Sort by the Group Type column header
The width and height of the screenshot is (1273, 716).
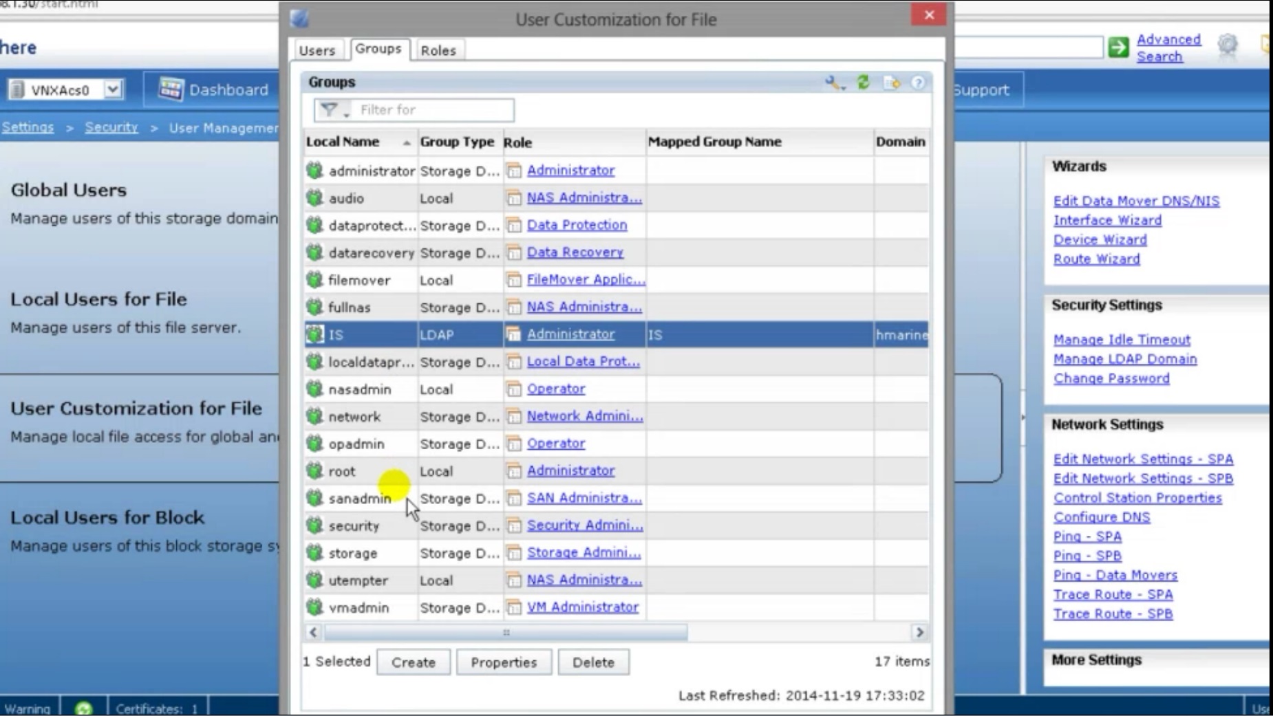pos(458,142)
